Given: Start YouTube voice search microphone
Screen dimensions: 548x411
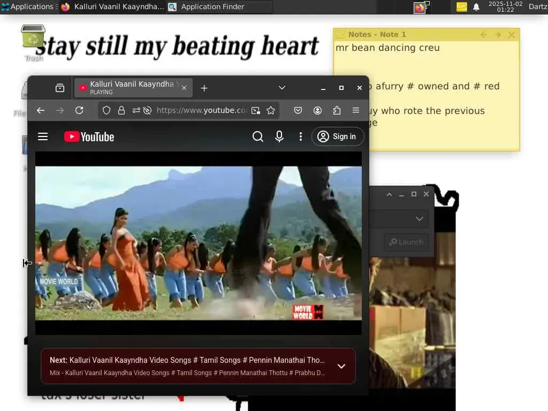Looking at the screenshot, I should [x=279, y=136].
